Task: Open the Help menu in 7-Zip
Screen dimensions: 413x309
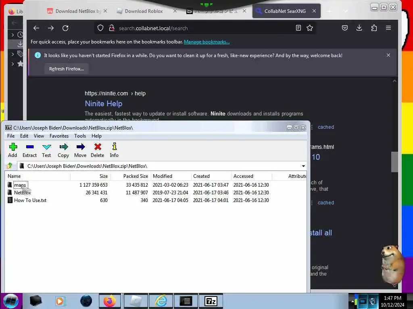Action: coord(96,136)
